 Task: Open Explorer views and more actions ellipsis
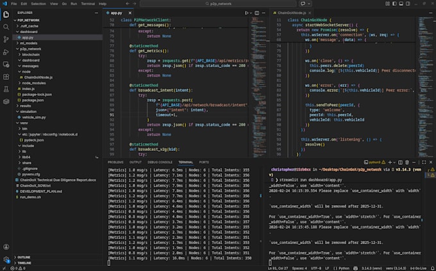[96, 13]
